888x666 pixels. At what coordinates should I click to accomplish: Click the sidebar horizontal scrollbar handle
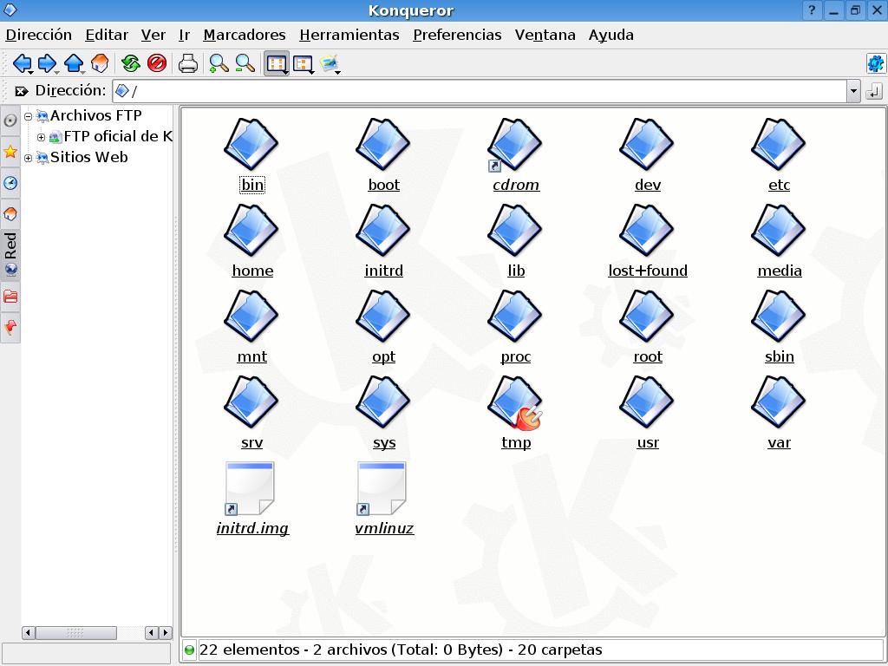pos(76,632)
